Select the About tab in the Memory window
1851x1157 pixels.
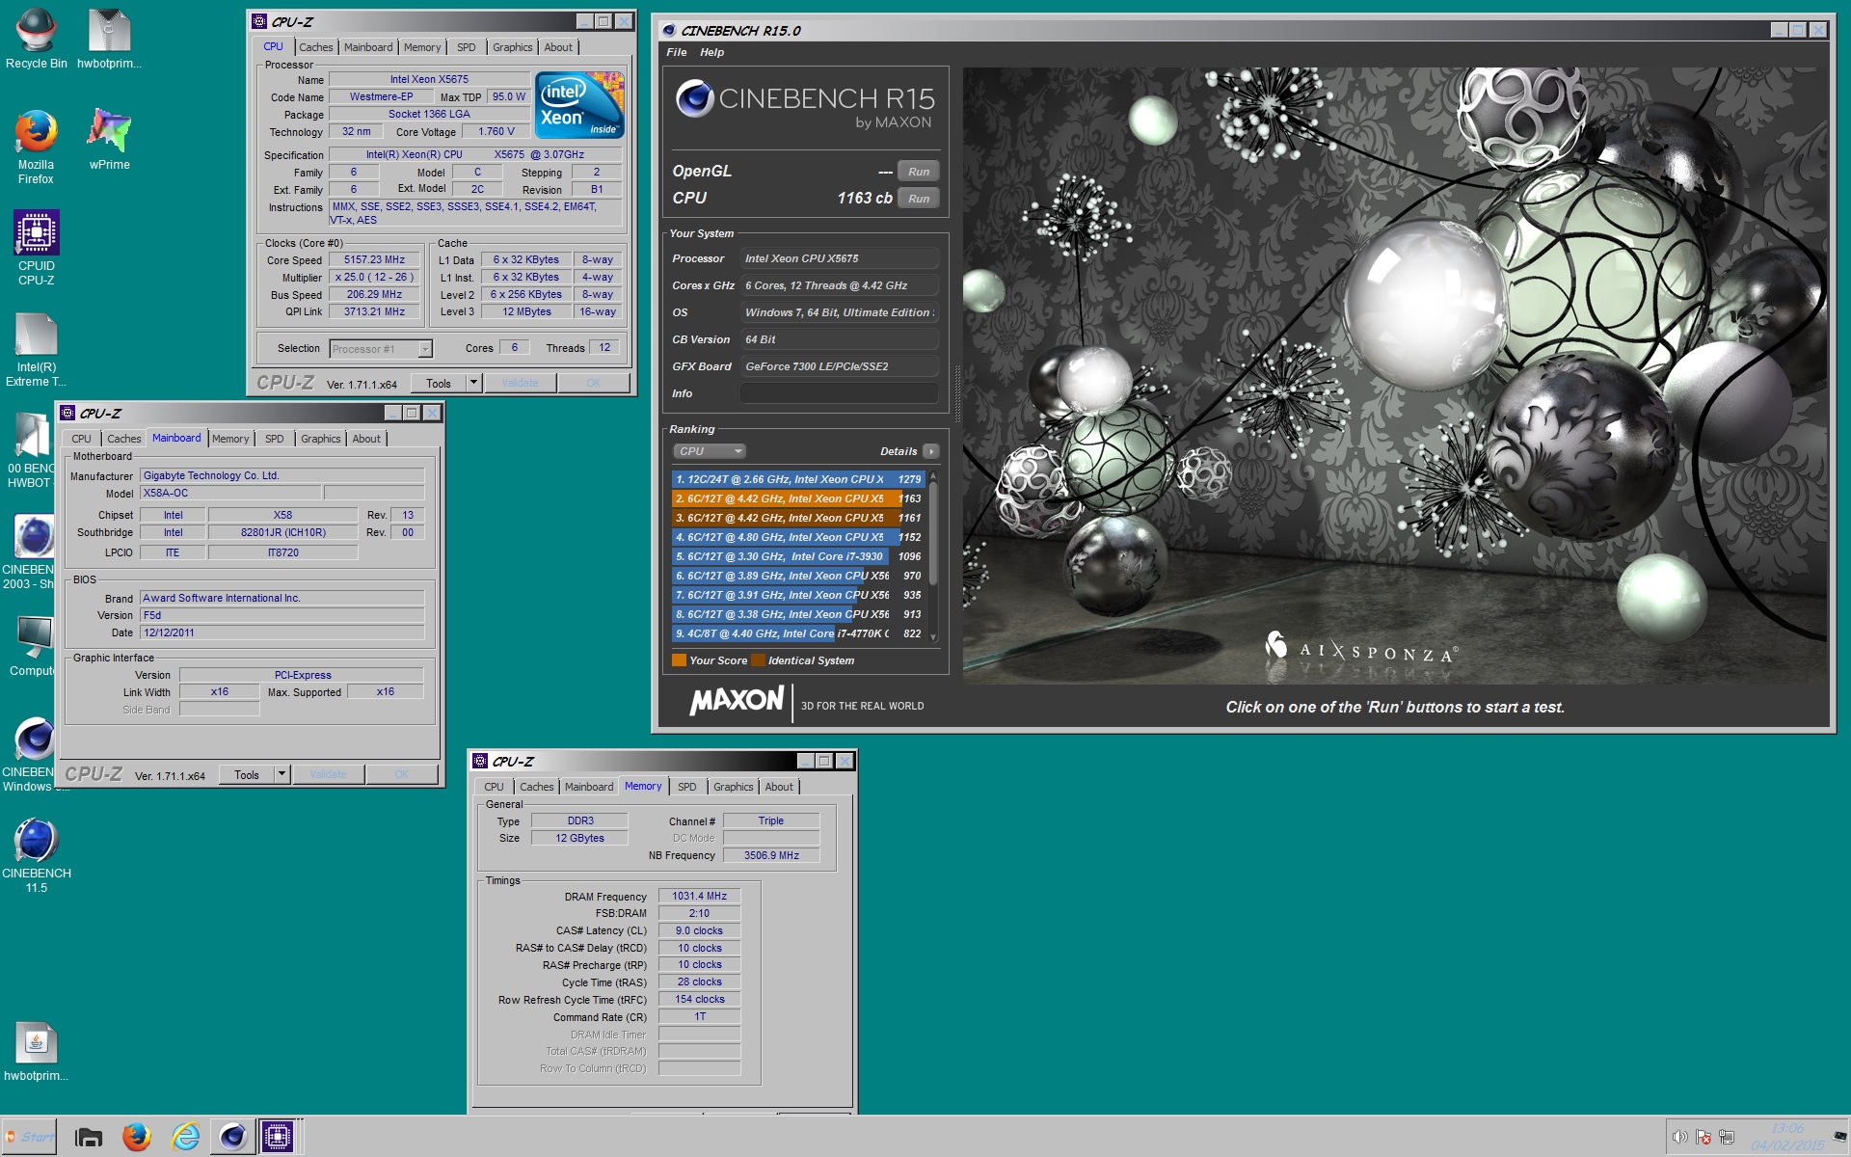[779, 787]
